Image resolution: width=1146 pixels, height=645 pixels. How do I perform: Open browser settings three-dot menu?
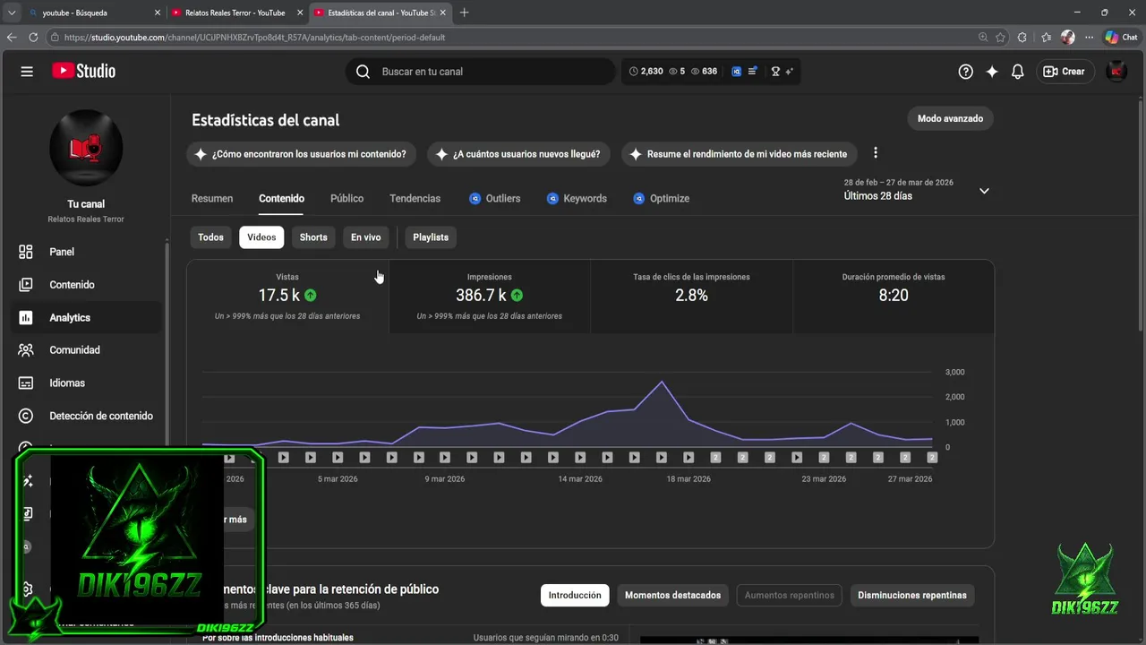pyautogui.click(x=1089, y=38)
